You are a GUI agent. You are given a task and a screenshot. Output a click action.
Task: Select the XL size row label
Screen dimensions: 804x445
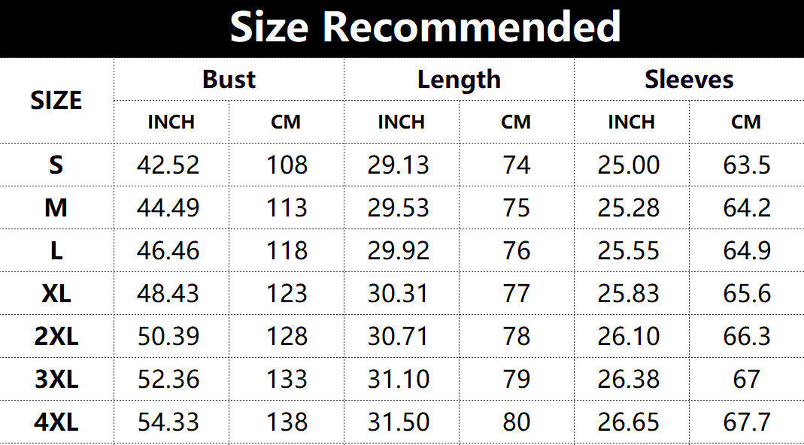[56, 293]
